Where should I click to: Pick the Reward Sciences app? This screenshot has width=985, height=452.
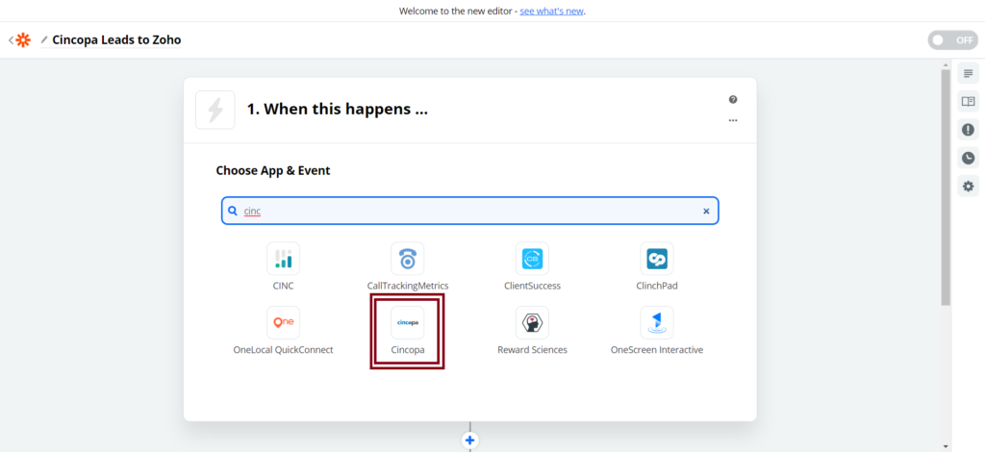point(532,322)
